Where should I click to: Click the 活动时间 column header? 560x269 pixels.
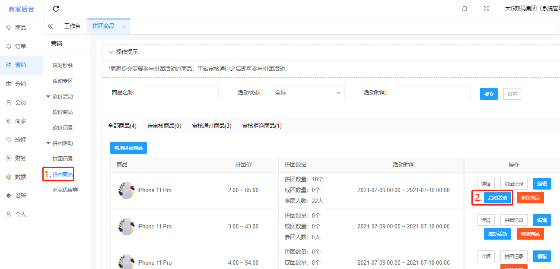tap(404, 165)
